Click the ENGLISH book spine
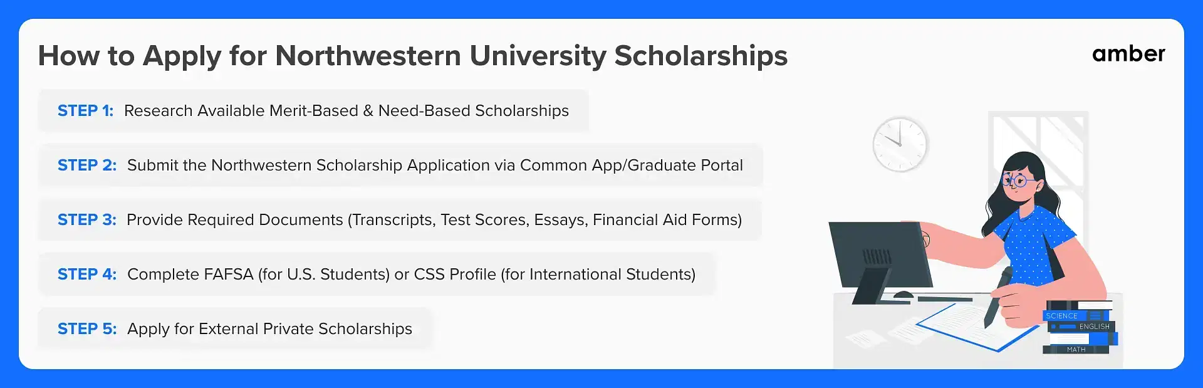Image resolution: width=1203 pixels, height=388 pixels. 1081,327
